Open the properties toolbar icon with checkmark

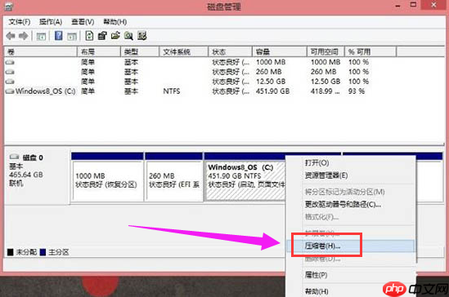coord(102,36)
